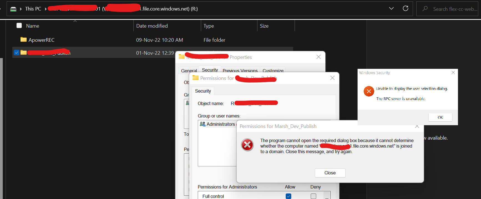Click the File folder type cell
Screen dimensions: 481x199
tap(214, 40)
